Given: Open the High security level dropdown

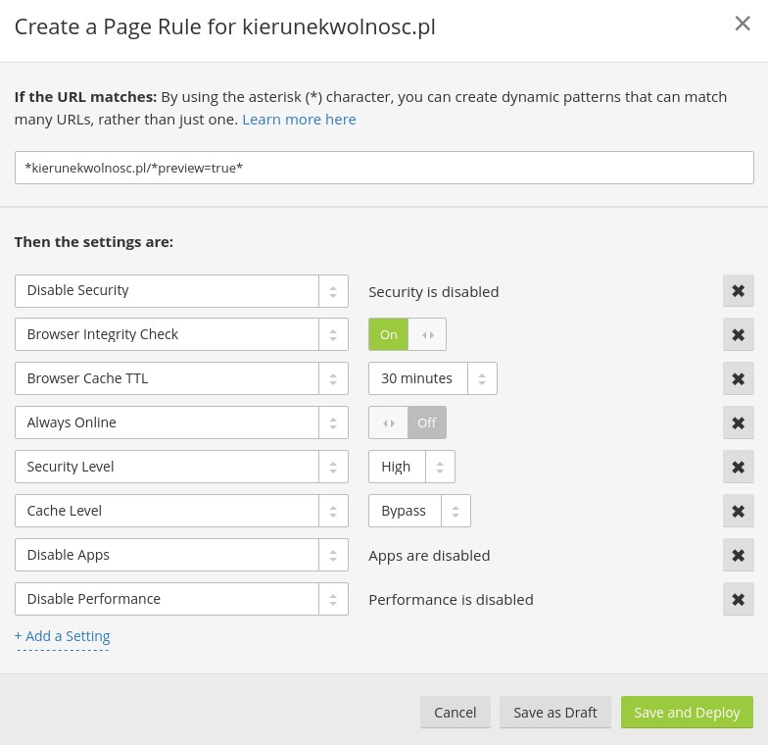Looking at the screenshot, I should point(411,467).
